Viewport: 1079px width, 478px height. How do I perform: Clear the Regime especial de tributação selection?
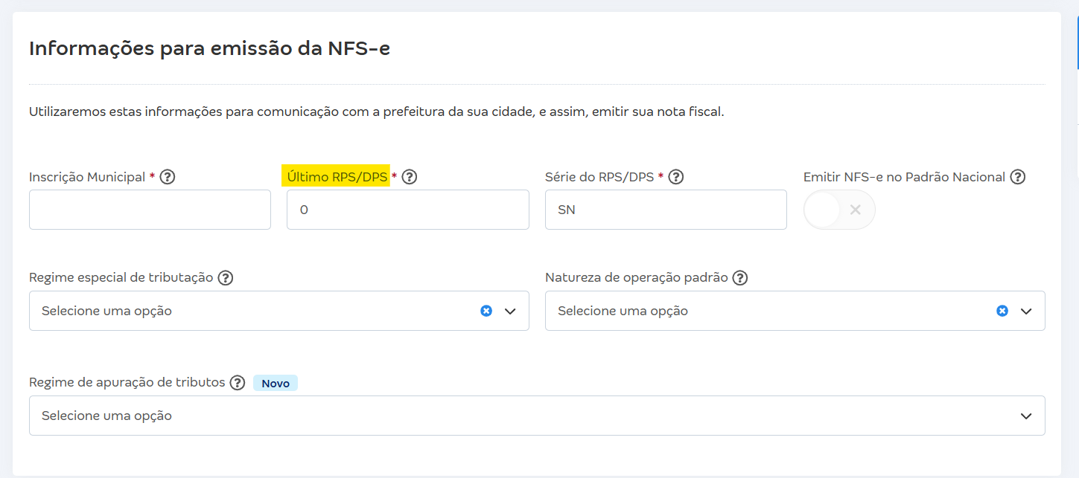tap(486, 310)
